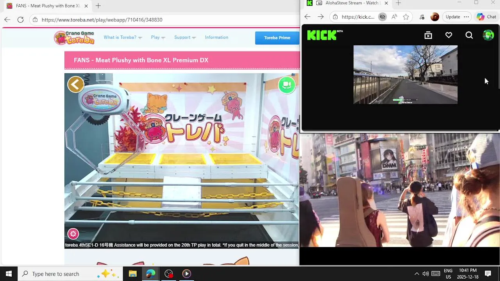
Task: Open the recording app taskbar icon with red dot
Action: (169, 274)
